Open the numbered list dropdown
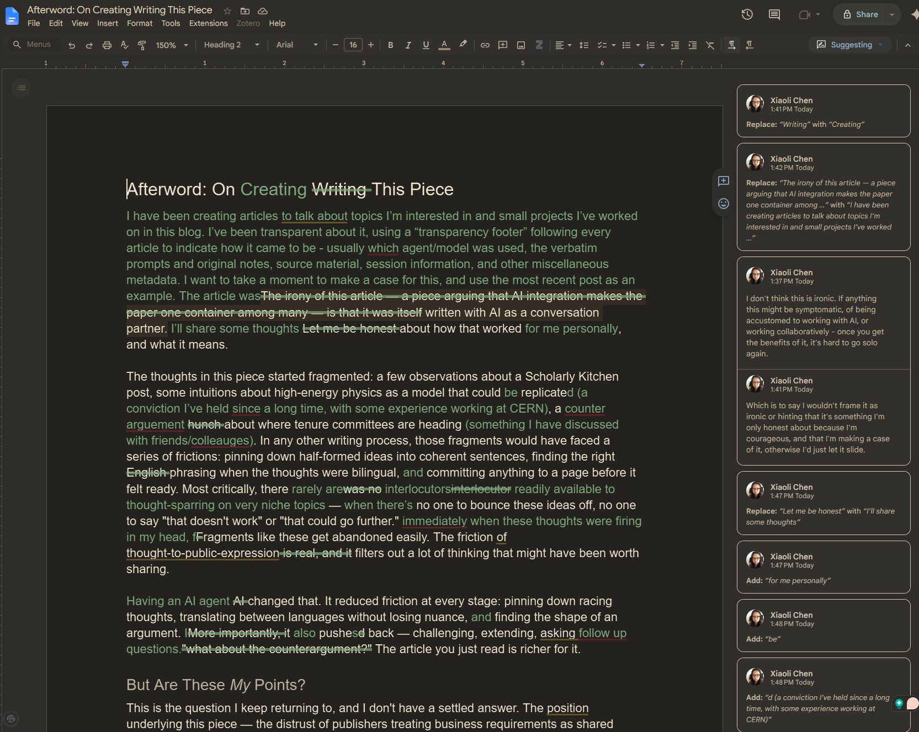The image size is (919, 732). [x=655, y=45]
